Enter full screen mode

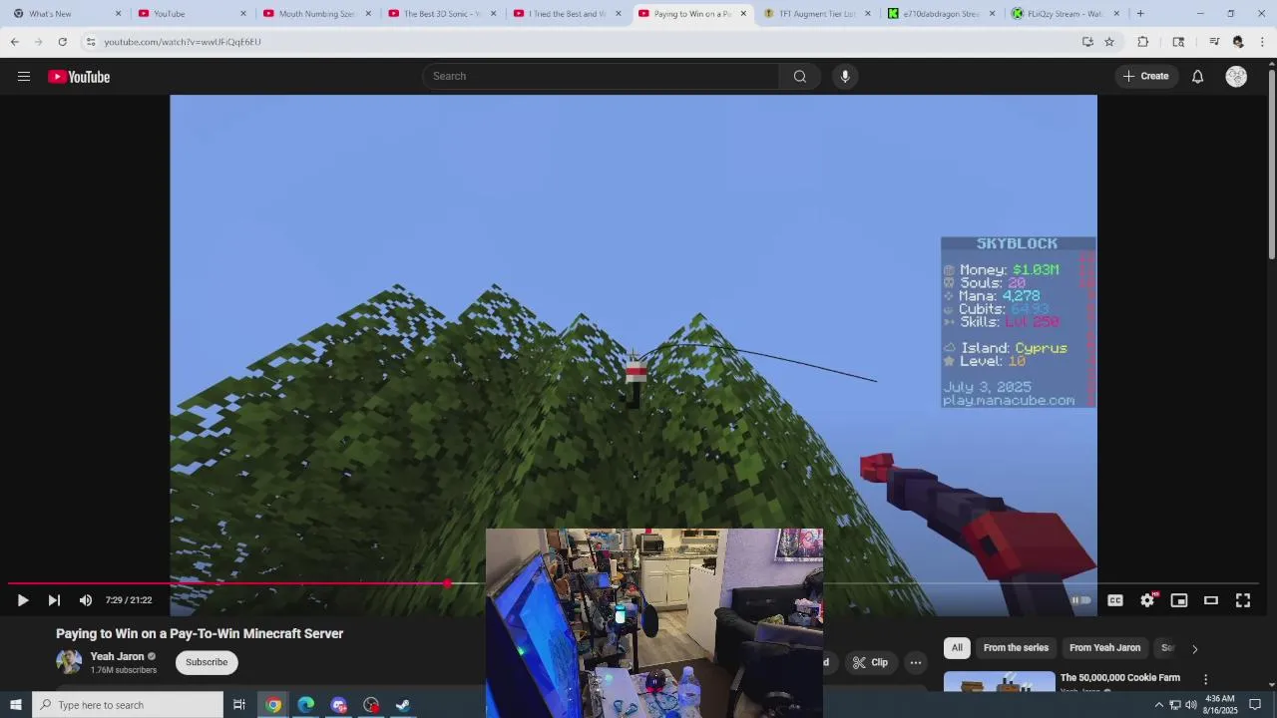coord(1243,600)
